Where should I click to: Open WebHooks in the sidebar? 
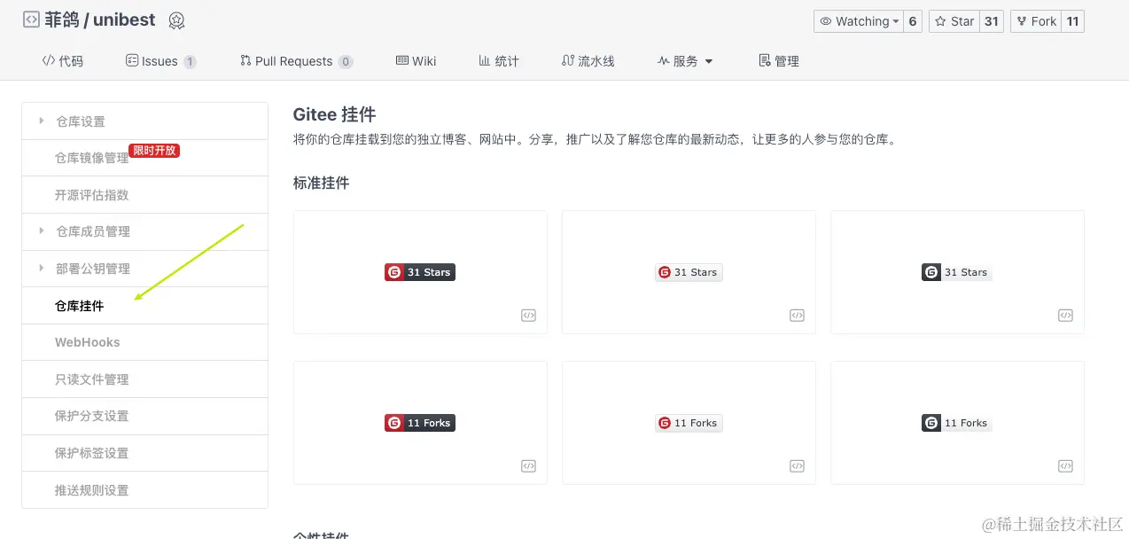144,342
